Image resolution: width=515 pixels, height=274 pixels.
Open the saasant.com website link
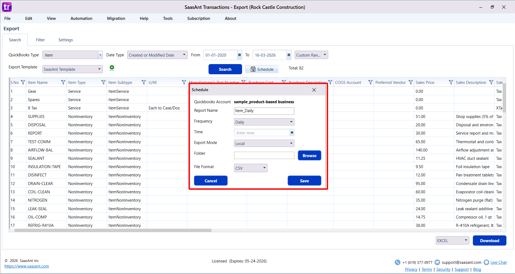coord(27,266)
